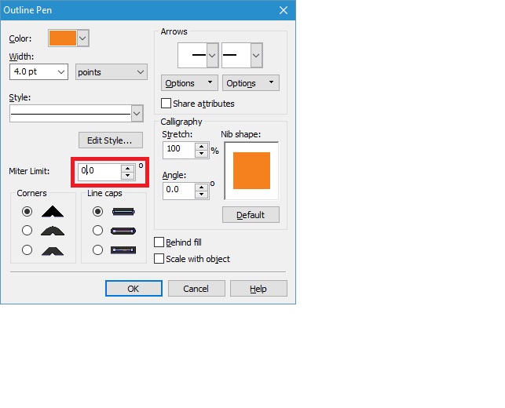Decrease Miter Limit with down arrow
505x408 pixels.
point(128,176)
